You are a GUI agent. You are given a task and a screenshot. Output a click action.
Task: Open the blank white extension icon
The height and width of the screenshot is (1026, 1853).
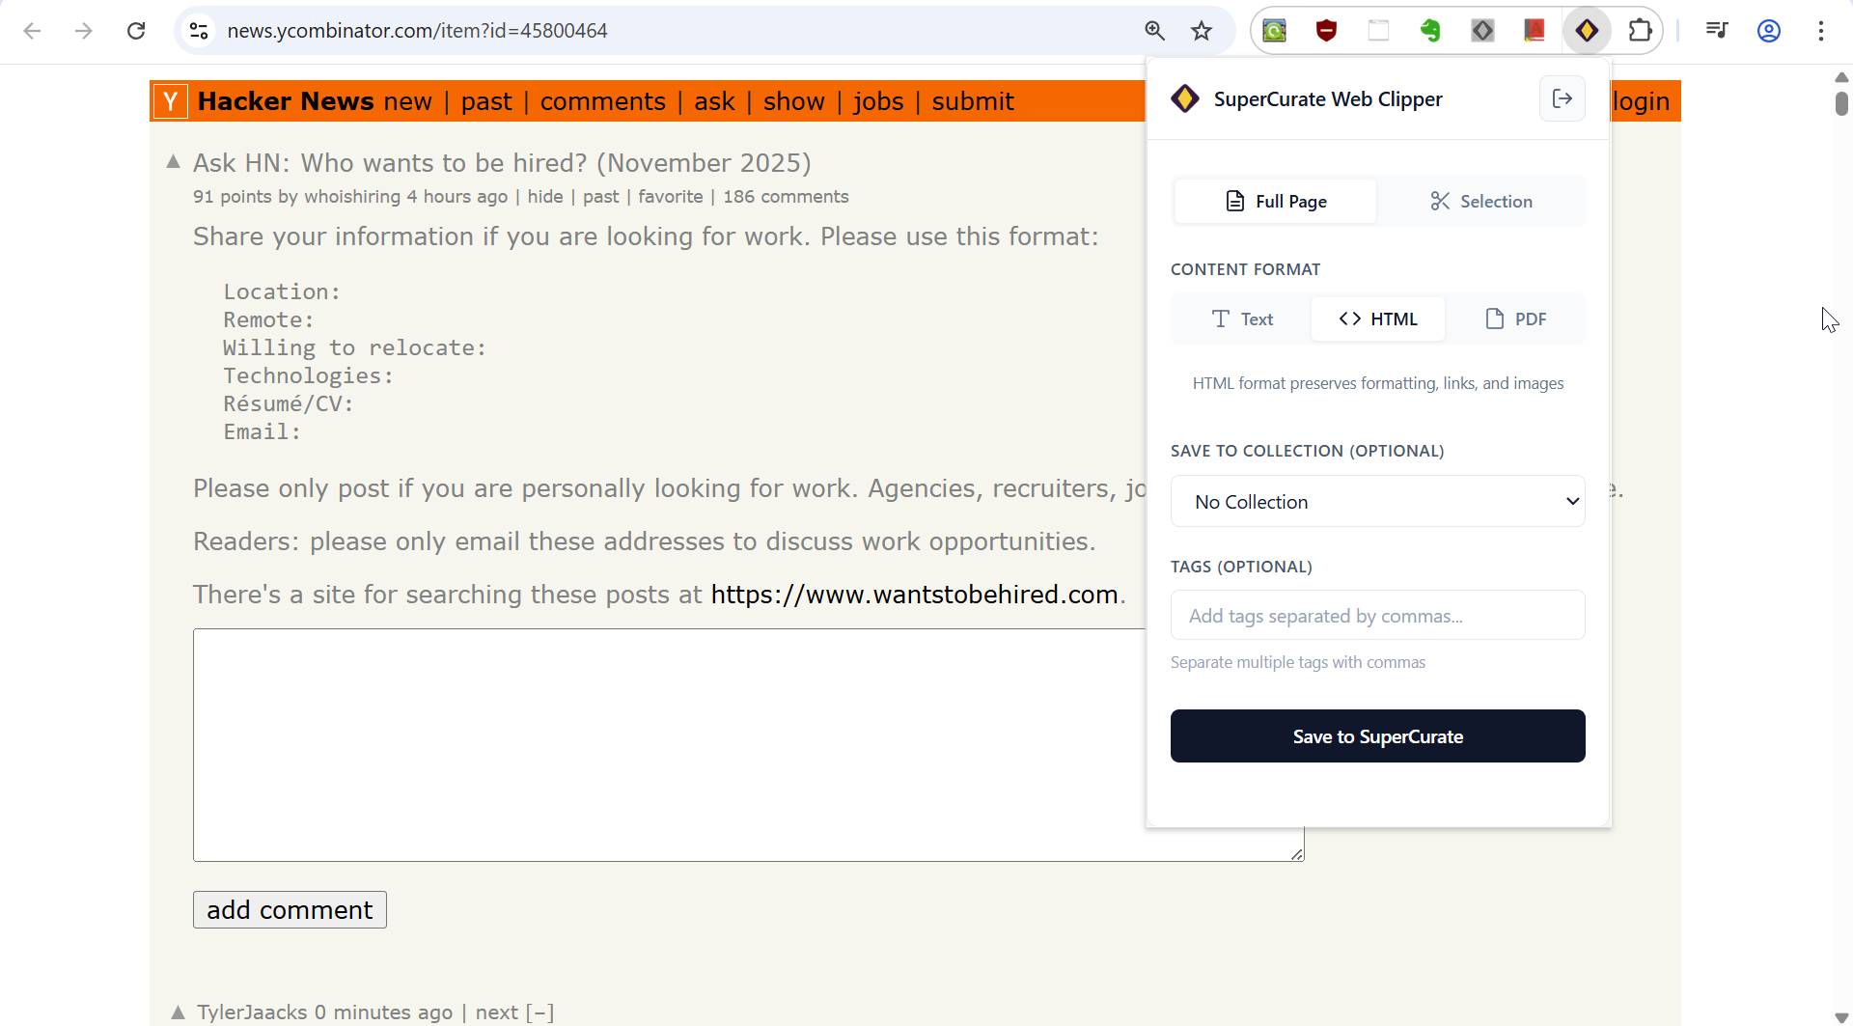[1379, 31]
